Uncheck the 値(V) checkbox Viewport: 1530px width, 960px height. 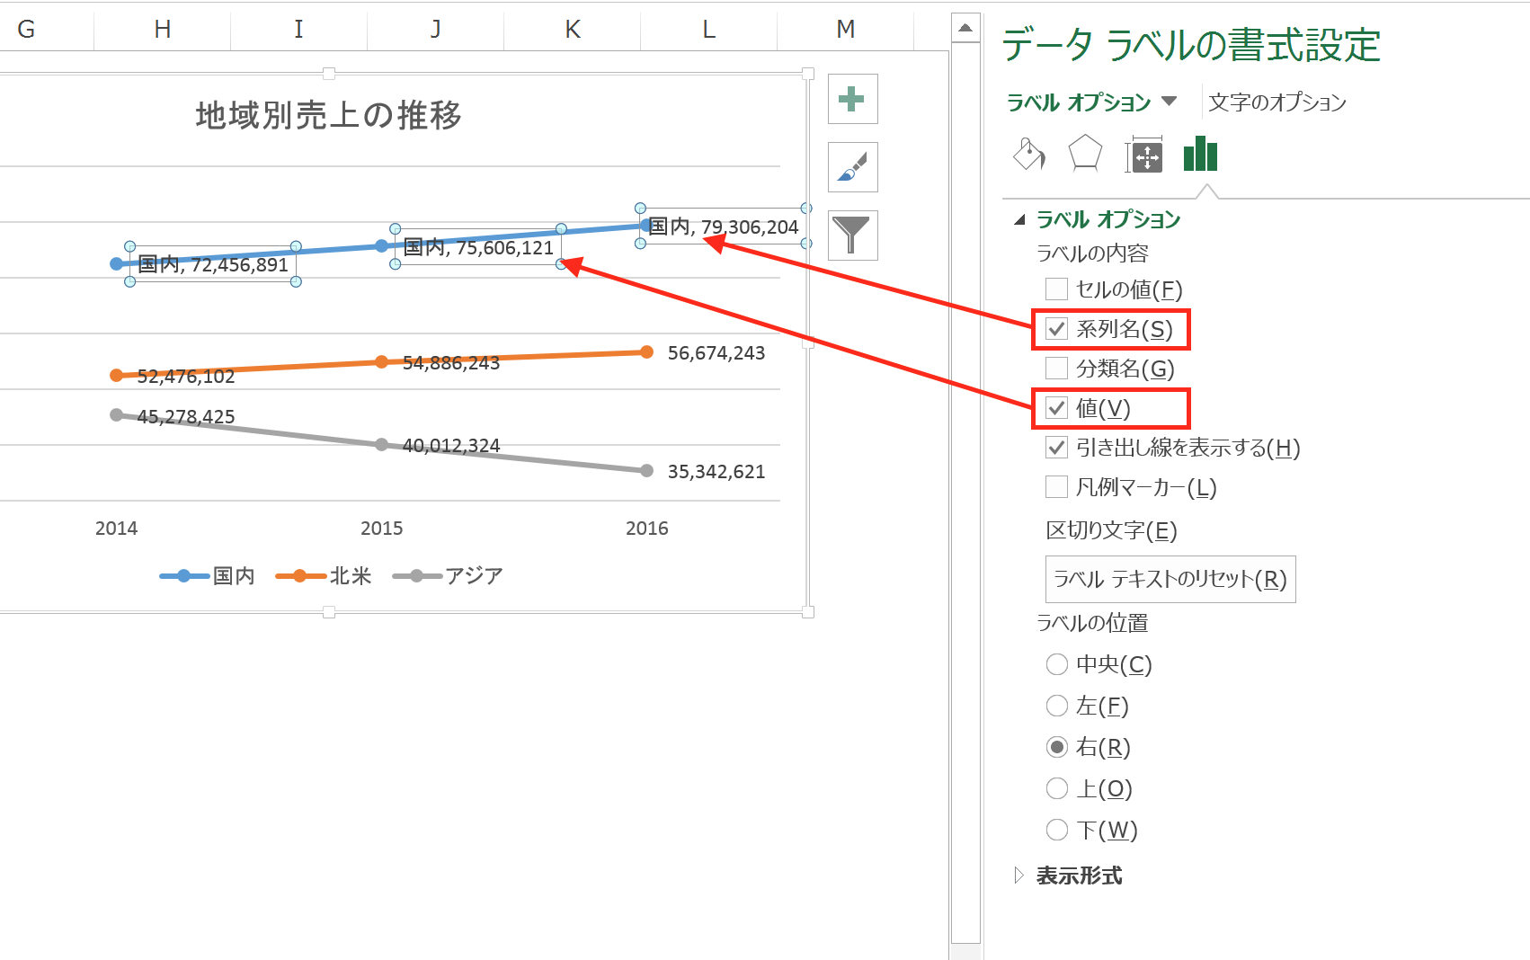[1056, 408]
